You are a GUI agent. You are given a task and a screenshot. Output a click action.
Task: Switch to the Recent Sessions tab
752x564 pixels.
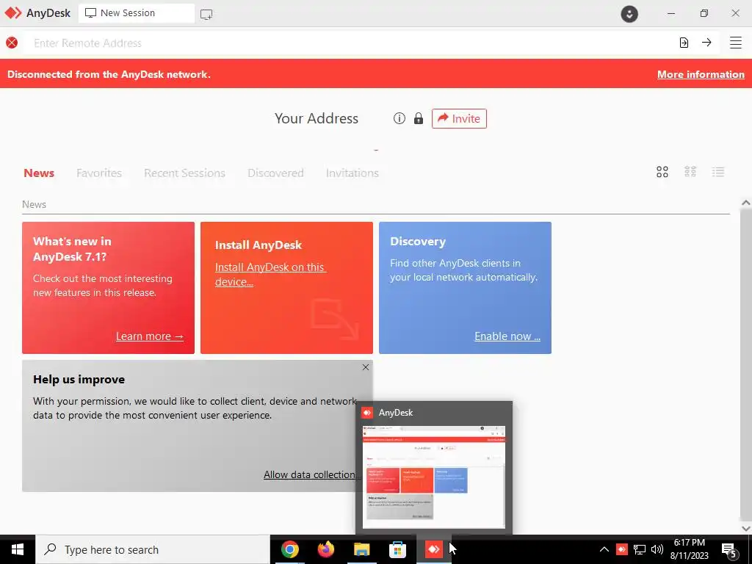184,173
